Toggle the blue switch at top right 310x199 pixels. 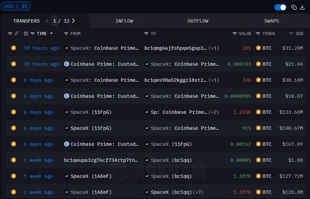coord(280,7)
